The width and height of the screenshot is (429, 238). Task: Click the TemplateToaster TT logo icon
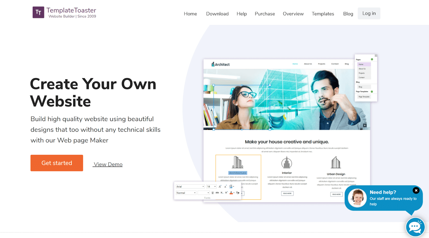[x=38, y=12]
